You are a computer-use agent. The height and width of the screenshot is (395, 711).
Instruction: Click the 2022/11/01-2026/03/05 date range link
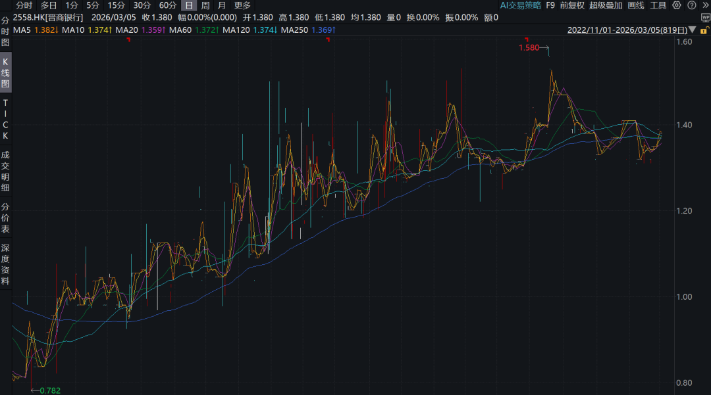point(627,30)
